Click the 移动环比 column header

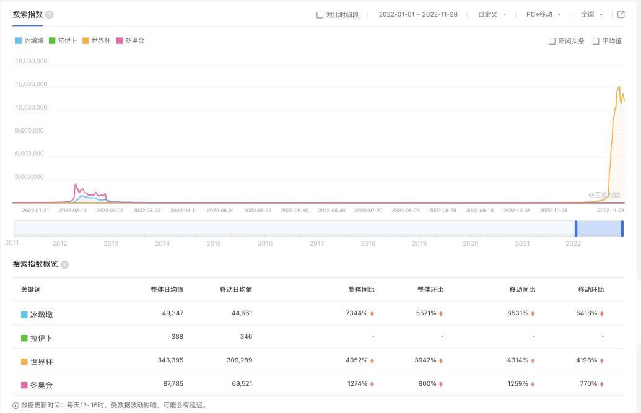(x=591, y=290)
